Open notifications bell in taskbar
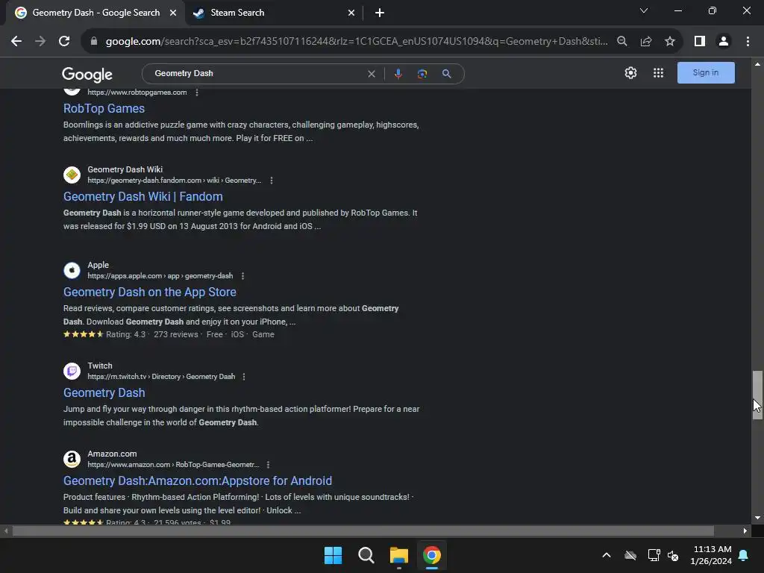The height and width of the screenshot is (573, 764). point(744,555)
